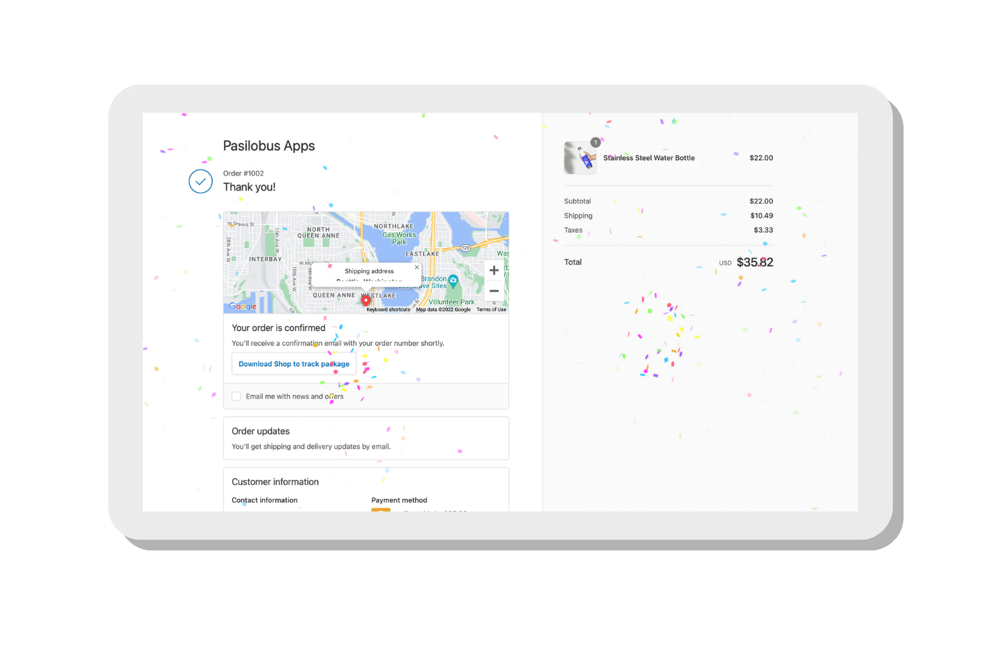The width and height of the screenshot is (1001, 667).
Task: Click the orange payment method card icon
Action: [x=380, y=510]
